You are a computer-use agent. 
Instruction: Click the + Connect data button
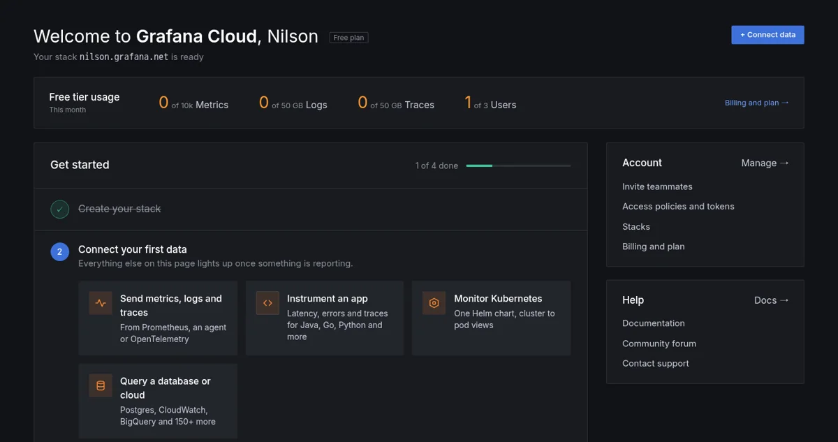[767, 35]
